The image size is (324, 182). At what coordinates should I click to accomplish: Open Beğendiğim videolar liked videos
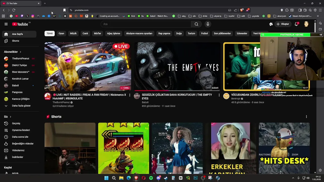coord(19,144)
